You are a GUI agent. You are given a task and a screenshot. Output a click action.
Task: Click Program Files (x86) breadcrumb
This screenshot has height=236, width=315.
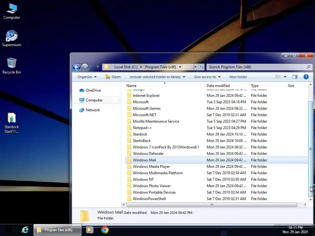point(161,67)
